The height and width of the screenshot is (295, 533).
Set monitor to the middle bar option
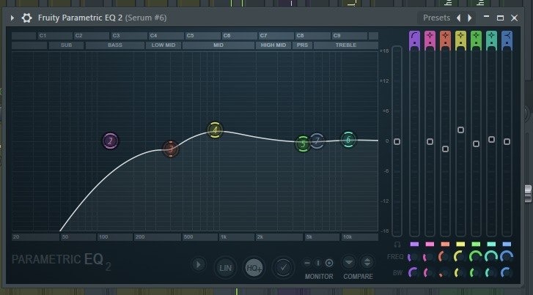click(x=318, y=263)
